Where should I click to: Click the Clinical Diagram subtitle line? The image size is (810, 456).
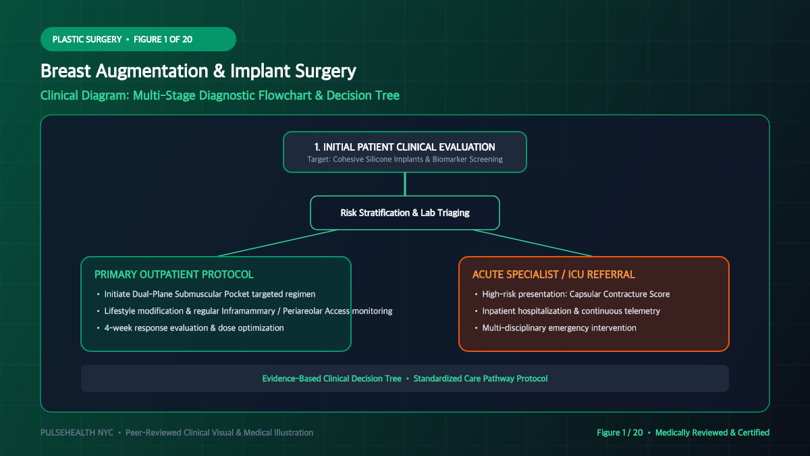(220, 95)
